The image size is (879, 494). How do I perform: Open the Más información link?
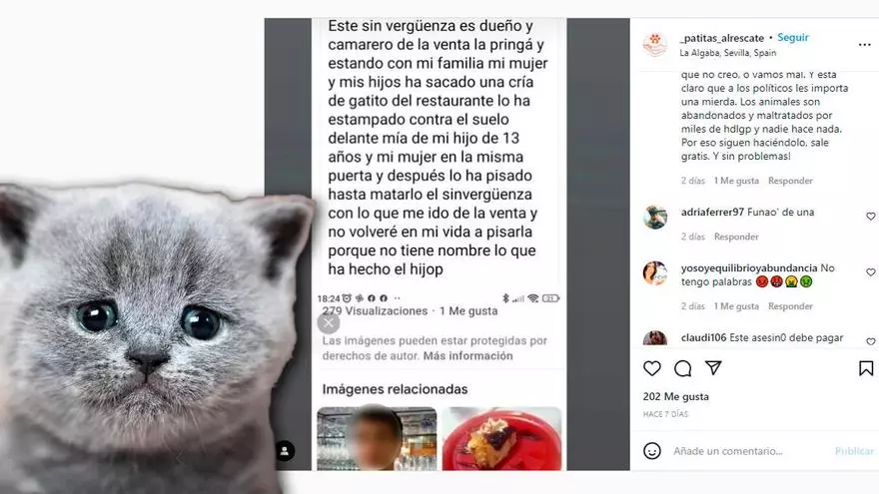click(x=467, y=355)
